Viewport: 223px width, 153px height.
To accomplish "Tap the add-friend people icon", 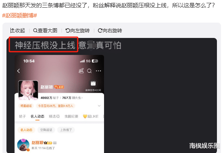I will coord(81,71).
